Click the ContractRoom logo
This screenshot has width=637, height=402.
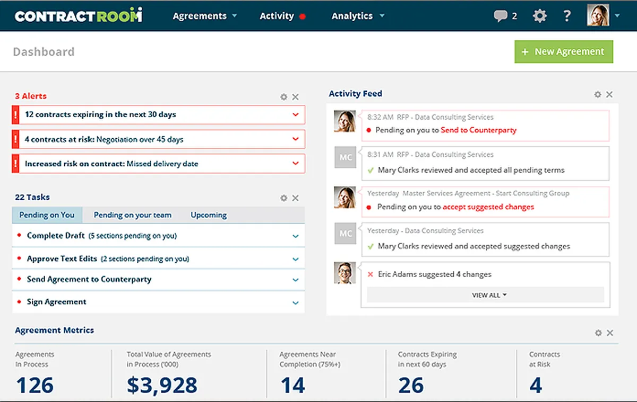coord(78,16)
